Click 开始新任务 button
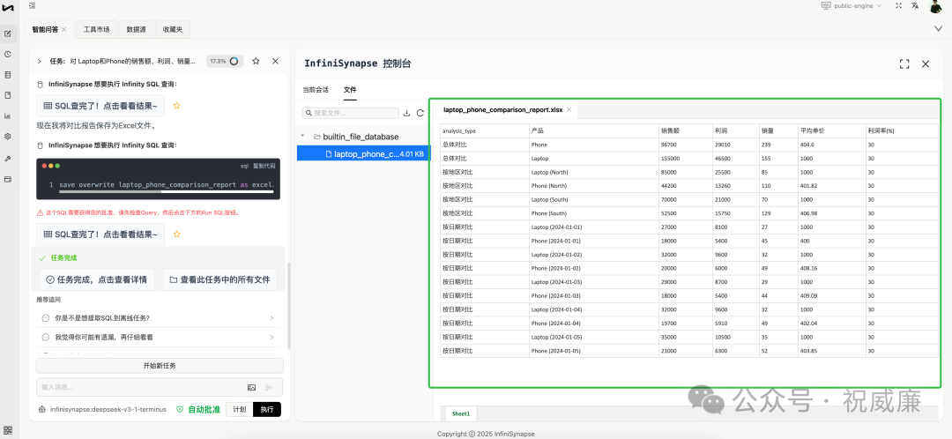 [x=160, y=366]
